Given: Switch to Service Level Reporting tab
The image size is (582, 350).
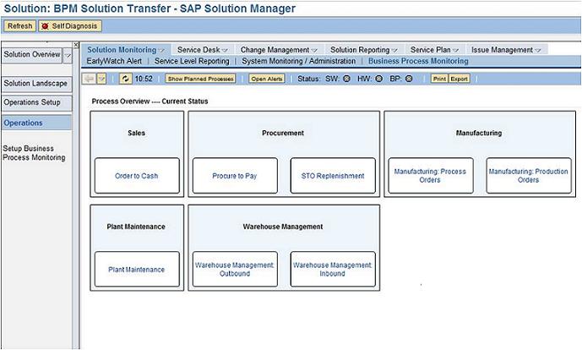Looking at the screenshot, I should point(192,62).
